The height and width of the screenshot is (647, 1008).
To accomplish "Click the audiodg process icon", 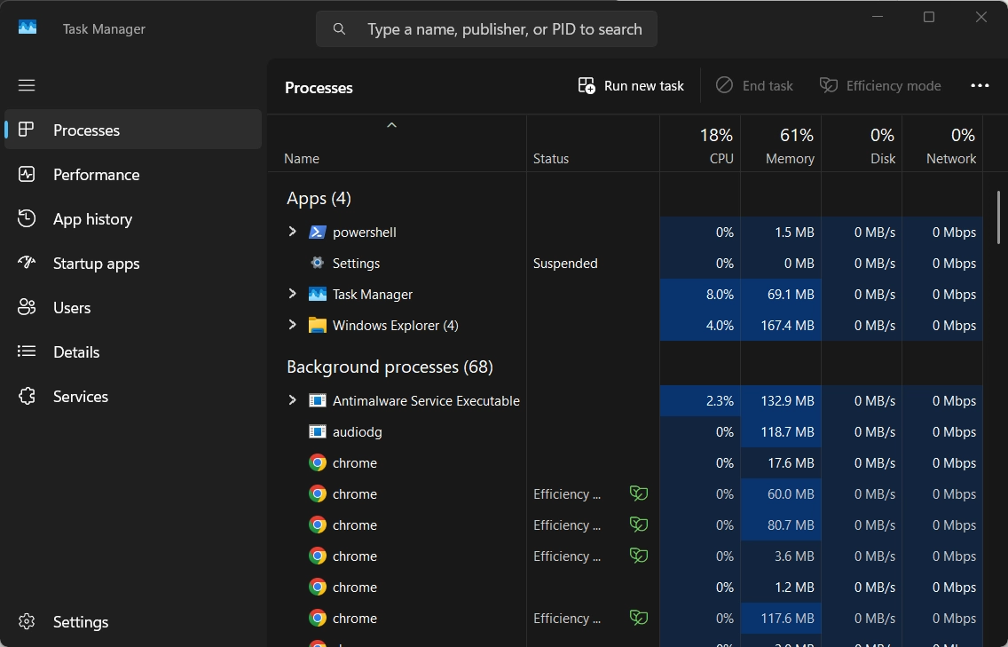I will tap(317, 431).
